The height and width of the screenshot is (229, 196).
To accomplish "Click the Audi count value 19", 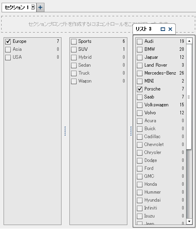I will [x=182, y=41].
